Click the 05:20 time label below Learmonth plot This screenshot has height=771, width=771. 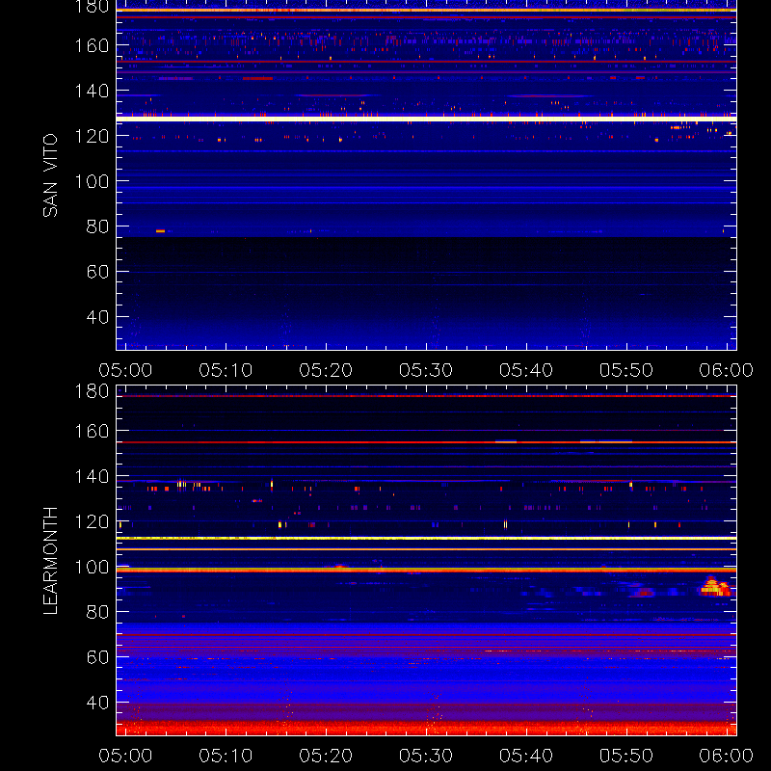tap(326, 756)
